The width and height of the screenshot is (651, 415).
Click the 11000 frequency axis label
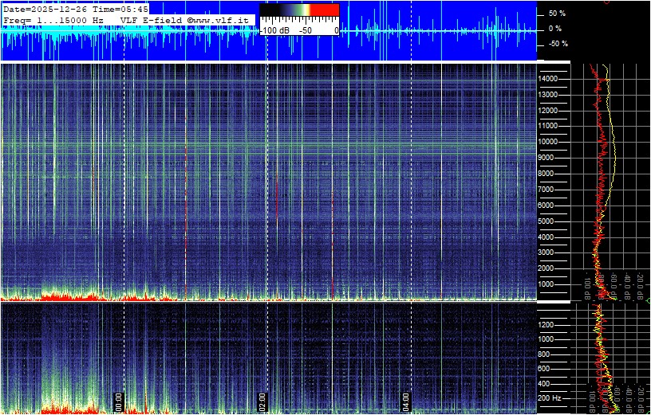pos(548,126)
